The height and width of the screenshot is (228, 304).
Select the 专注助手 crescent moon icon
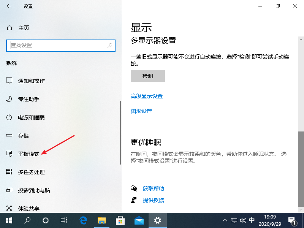[x=8, y=99]
